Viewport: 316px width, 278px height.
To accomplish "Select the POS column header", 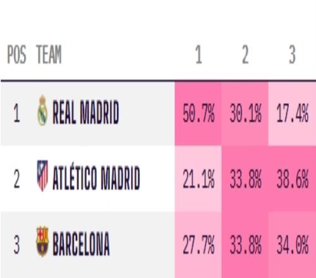I will [16, 54].
